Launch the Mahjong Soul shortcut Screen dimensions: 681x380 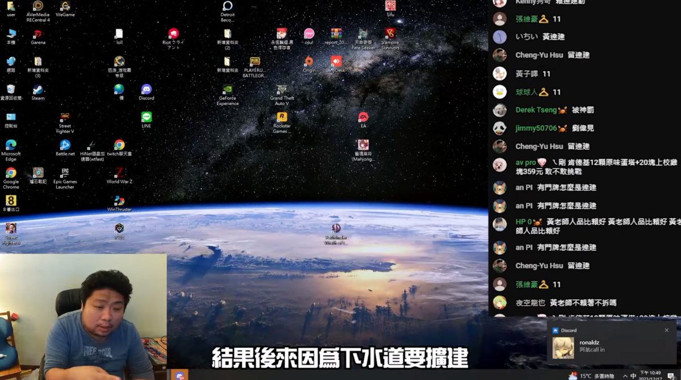coord(363,151)
